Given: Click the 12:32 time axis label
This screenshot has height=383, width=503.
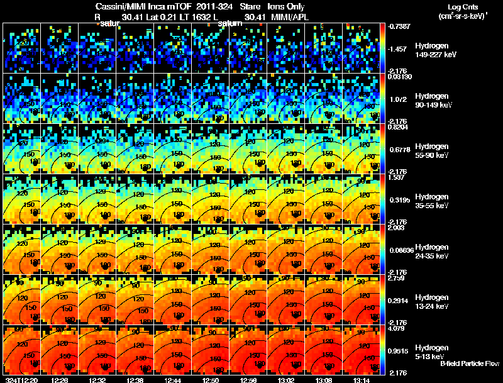Looking at the screenshot, I should click(x=97, y=380).
